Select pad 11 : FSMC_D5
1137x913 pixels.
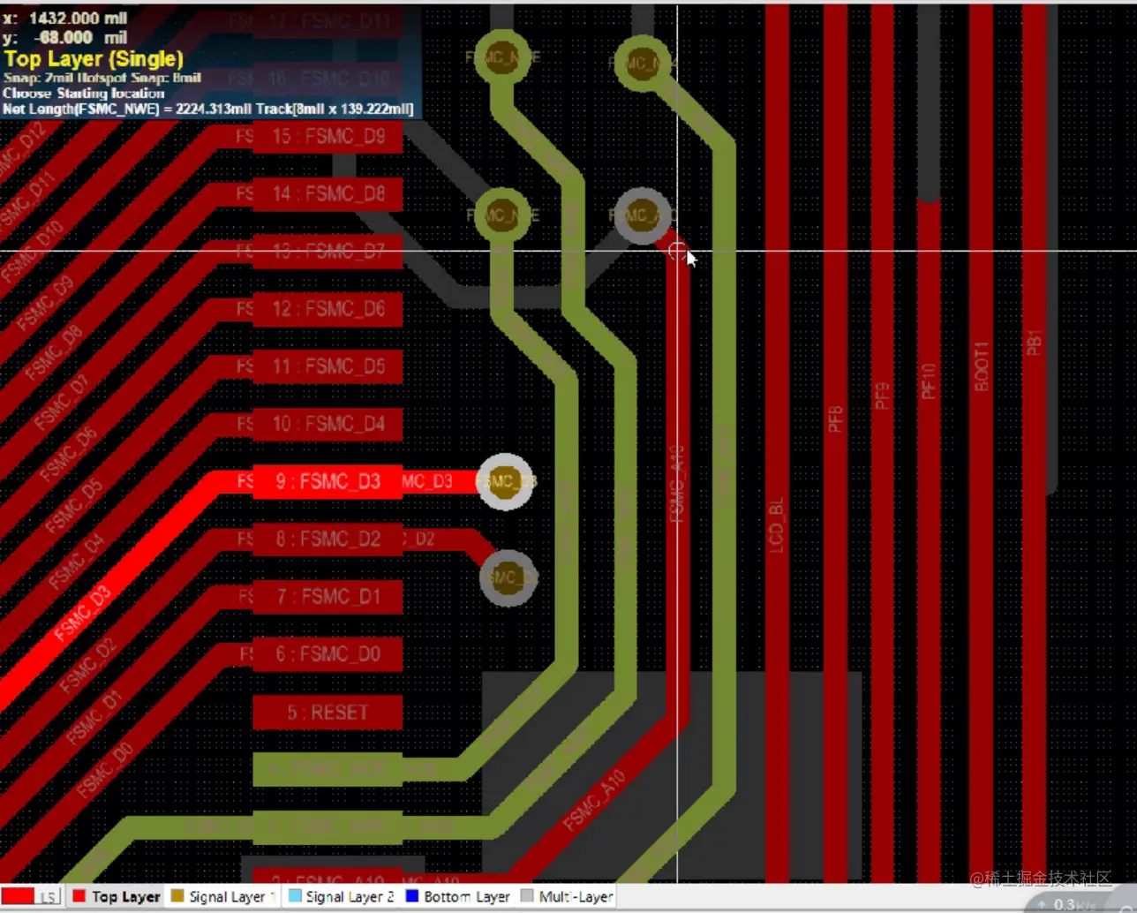(x=328, y=366)
